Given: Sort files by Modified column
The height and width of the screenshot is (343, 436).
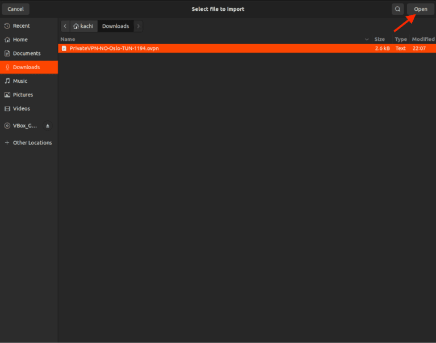Looking at the screenshot, I should point(423,40).
